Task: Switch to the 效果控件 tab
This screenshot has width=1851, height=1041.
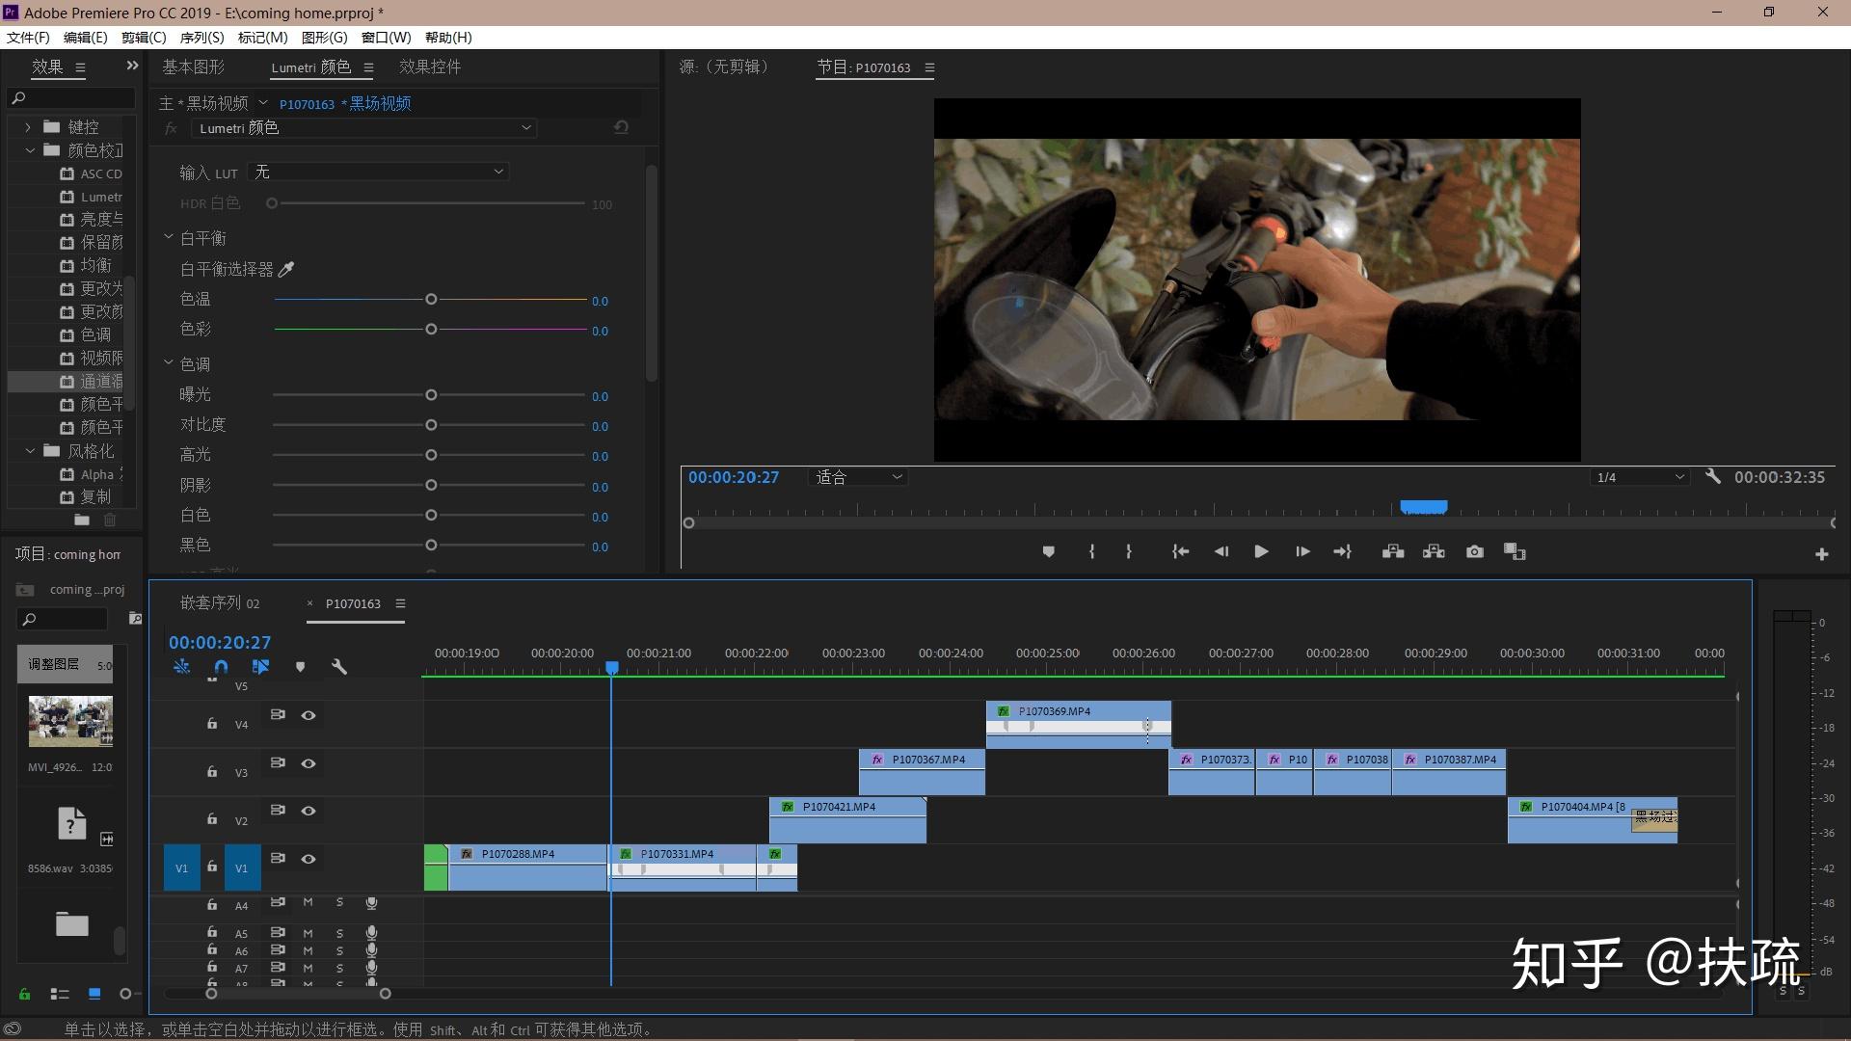Action: 430,67
